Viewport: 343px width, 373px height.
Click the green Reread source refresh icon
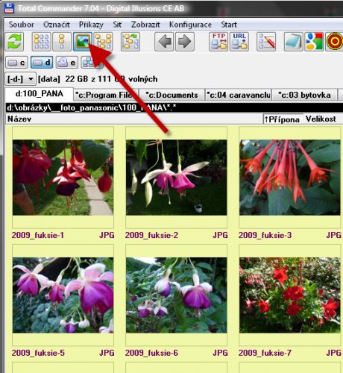14,42
